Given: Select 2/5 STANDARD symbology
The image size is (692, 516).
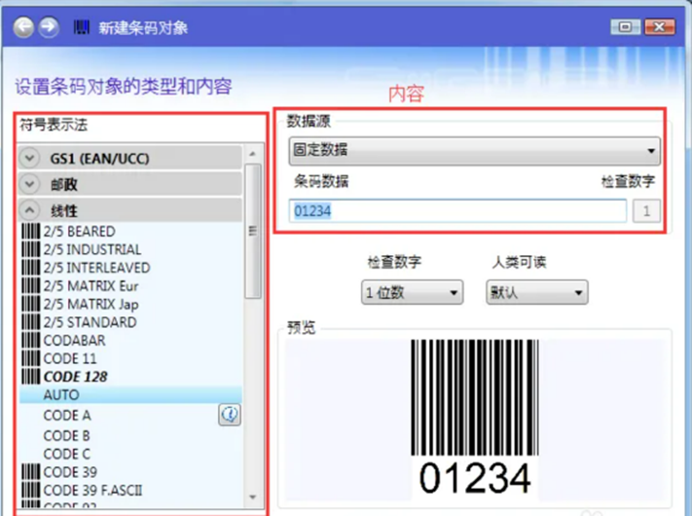Looking at the screenshot, I should (x=91, y=322).
